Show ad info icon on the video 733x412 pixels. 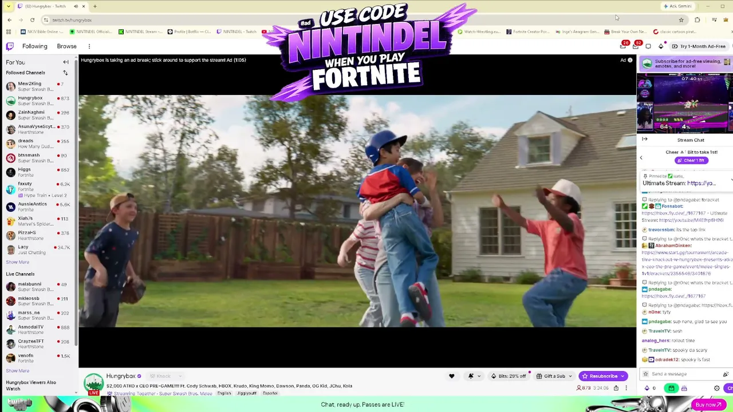point(630,60)
